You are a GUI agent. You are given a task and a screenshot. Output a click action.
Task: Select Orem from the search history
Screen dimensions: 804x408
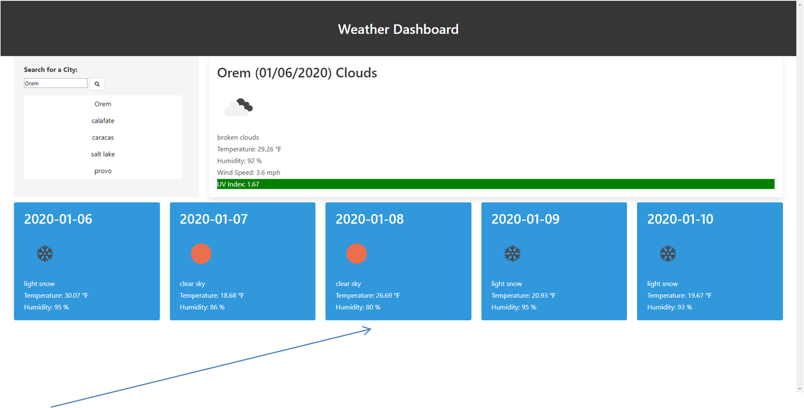pyautogui.click(x=103, y=104)
